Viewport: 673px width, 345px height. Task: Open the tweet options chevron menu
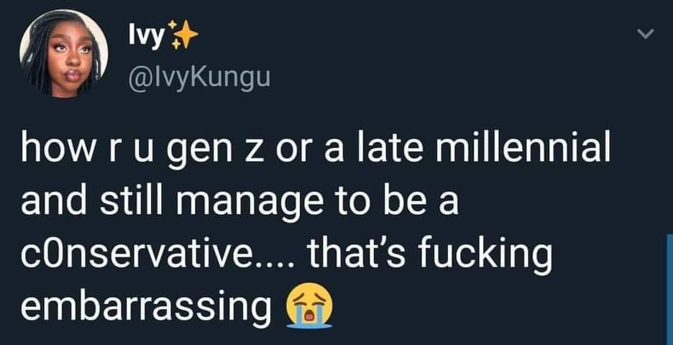coord(644,34)
